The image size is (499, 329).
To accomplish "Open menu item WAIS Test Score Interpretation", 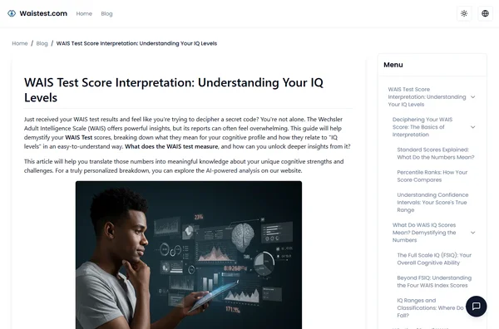I will pos(427,97).
